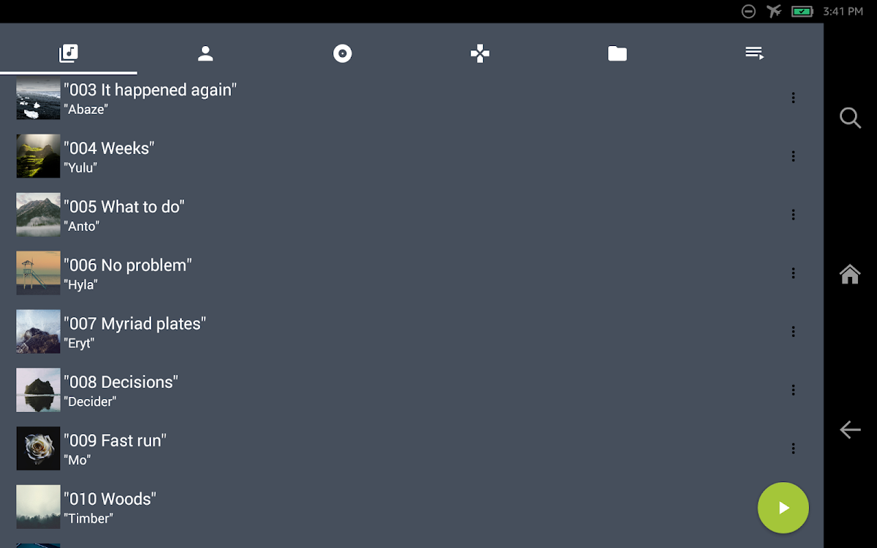
Task: Open more options for "008 Decisions"
Action: click(x=793, y=390)
